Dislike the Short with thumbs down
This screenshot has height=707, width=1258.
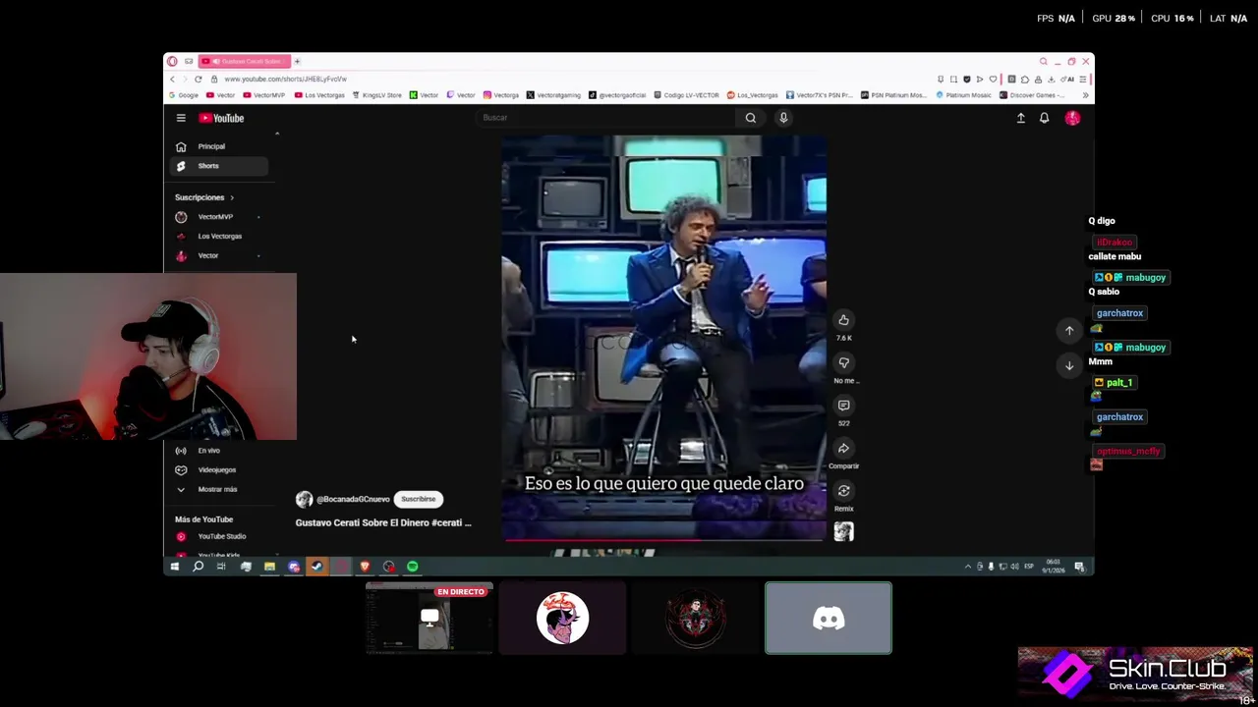click(843, 362)
